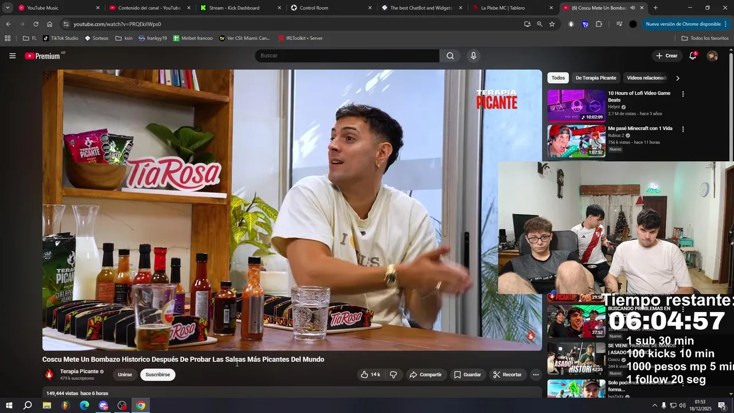This screenshot has width=734, height=413.
Task: Click the Suscribirse button
Action: click(x=158, y=375)
